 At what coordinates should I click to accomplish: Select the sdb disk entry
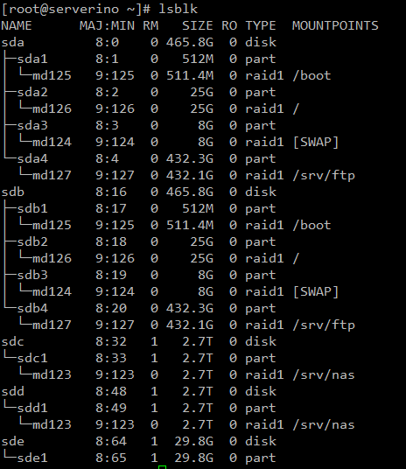[x=13, y=192]
